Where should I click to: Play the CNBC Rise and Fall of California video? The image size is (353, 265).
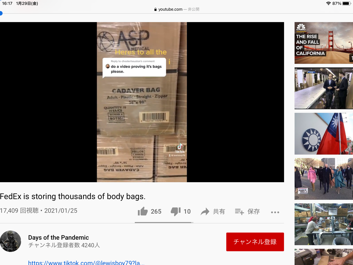pyautogui.click(x=324, y=43)
